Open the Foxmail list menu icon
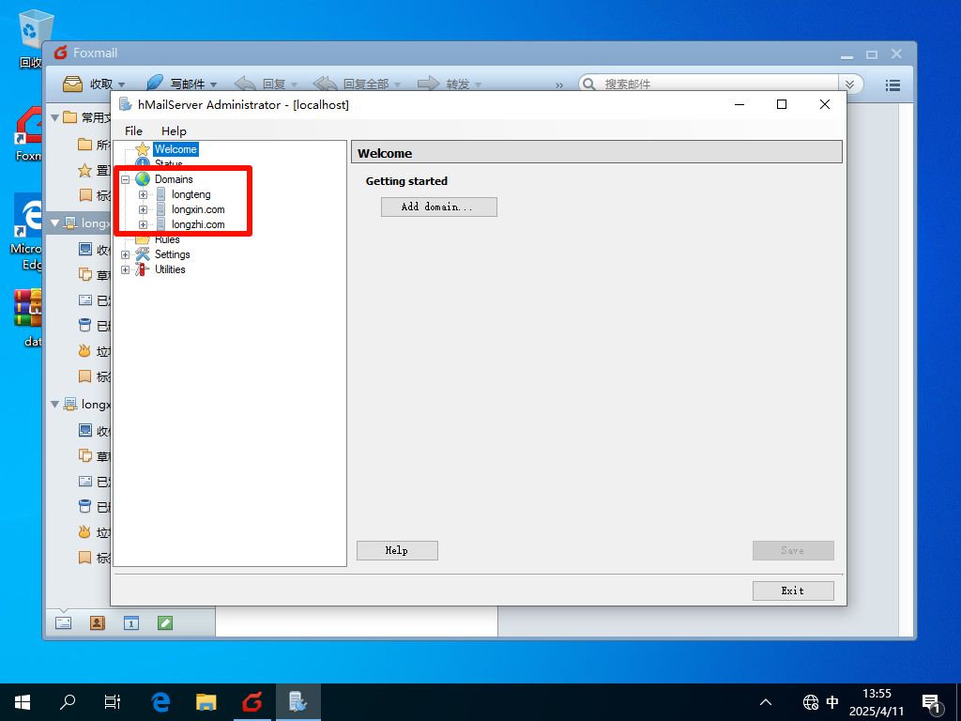The height and width of the screenshot is (721, 961). (893, 84)
